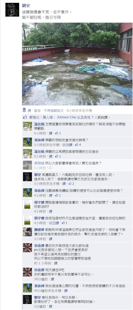
Task: Click the mobile phone icon below the photo
Action: (x=24, y=110)
